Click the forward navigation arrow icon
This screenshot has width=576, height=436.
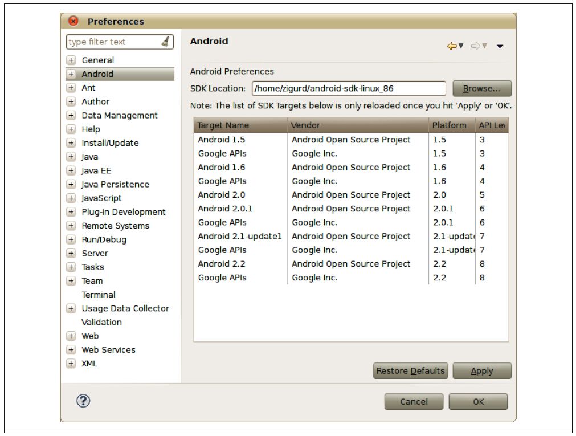(475, 46)
